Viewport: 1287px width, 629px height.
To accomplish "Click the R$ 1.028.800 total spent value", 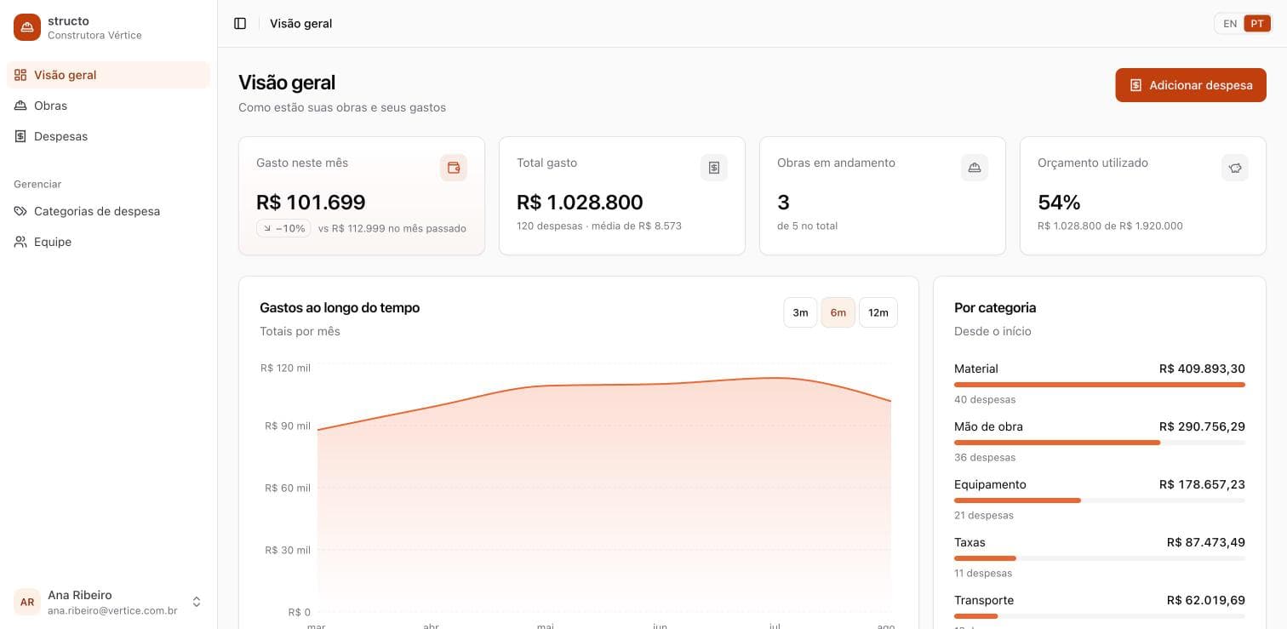I will [580, 203].
